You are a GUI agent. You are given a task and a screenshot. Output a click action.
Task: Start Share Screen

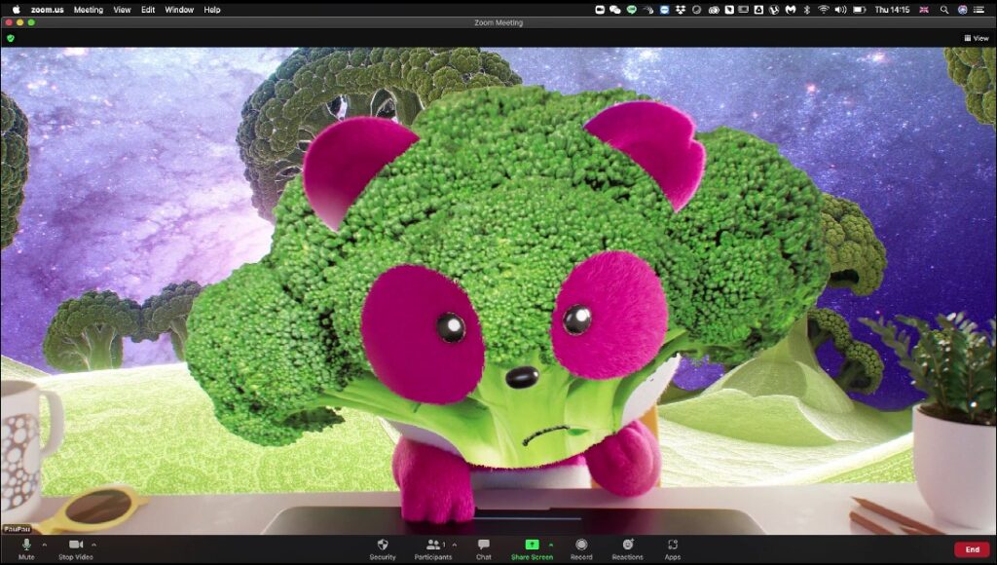(532, 548)
